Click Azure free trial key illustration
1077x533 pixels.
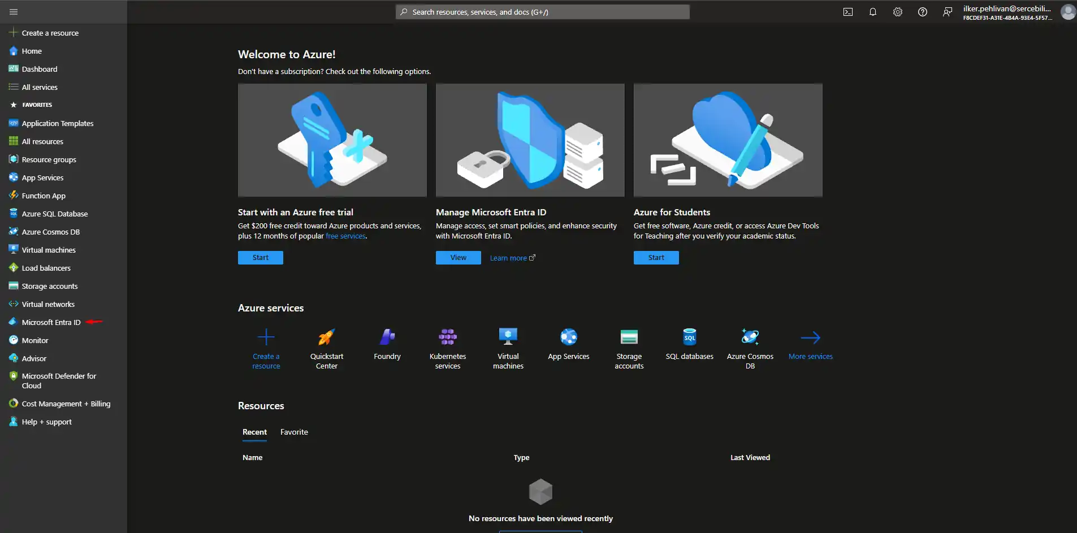332,140
